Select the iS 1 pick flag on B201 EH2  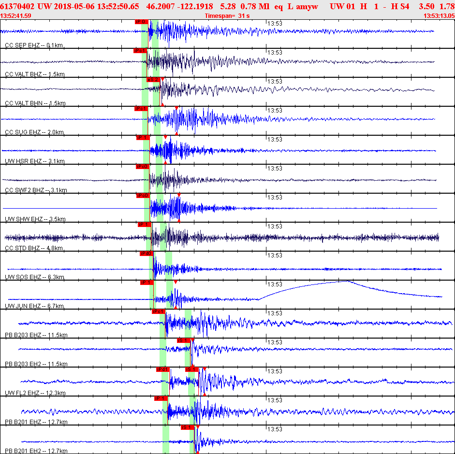tap(187, 427)
